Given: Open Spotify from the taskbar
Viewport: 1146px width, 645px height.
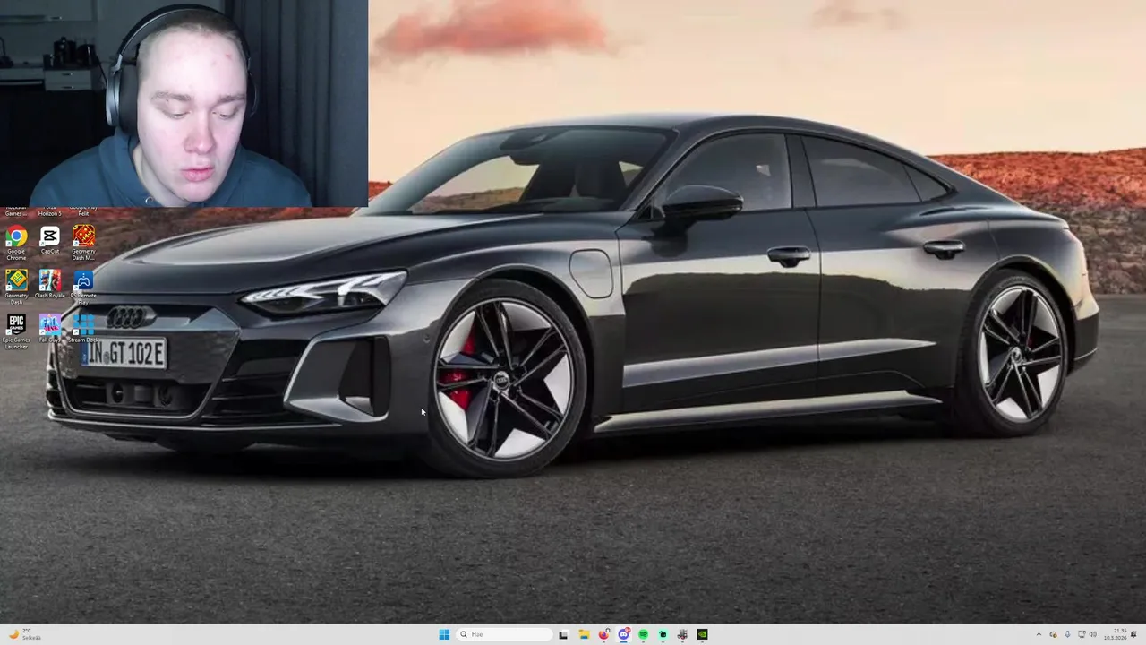Looking at the screenshot, I should tap(643, 634).
